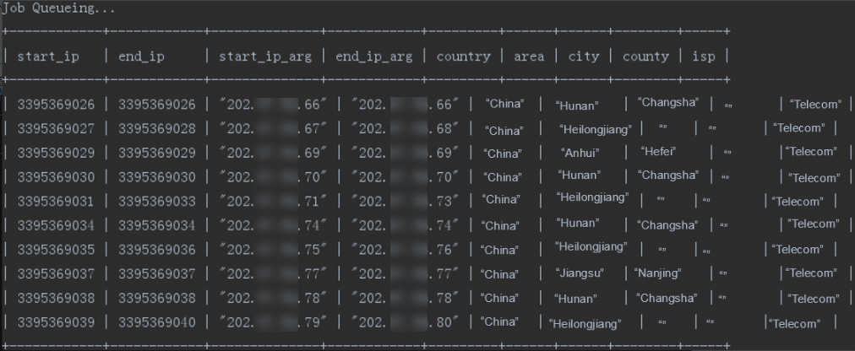Select start_ip value 3395369037
Image resolution: width=855 pixels, height=351 pixels.
[56, 273]
